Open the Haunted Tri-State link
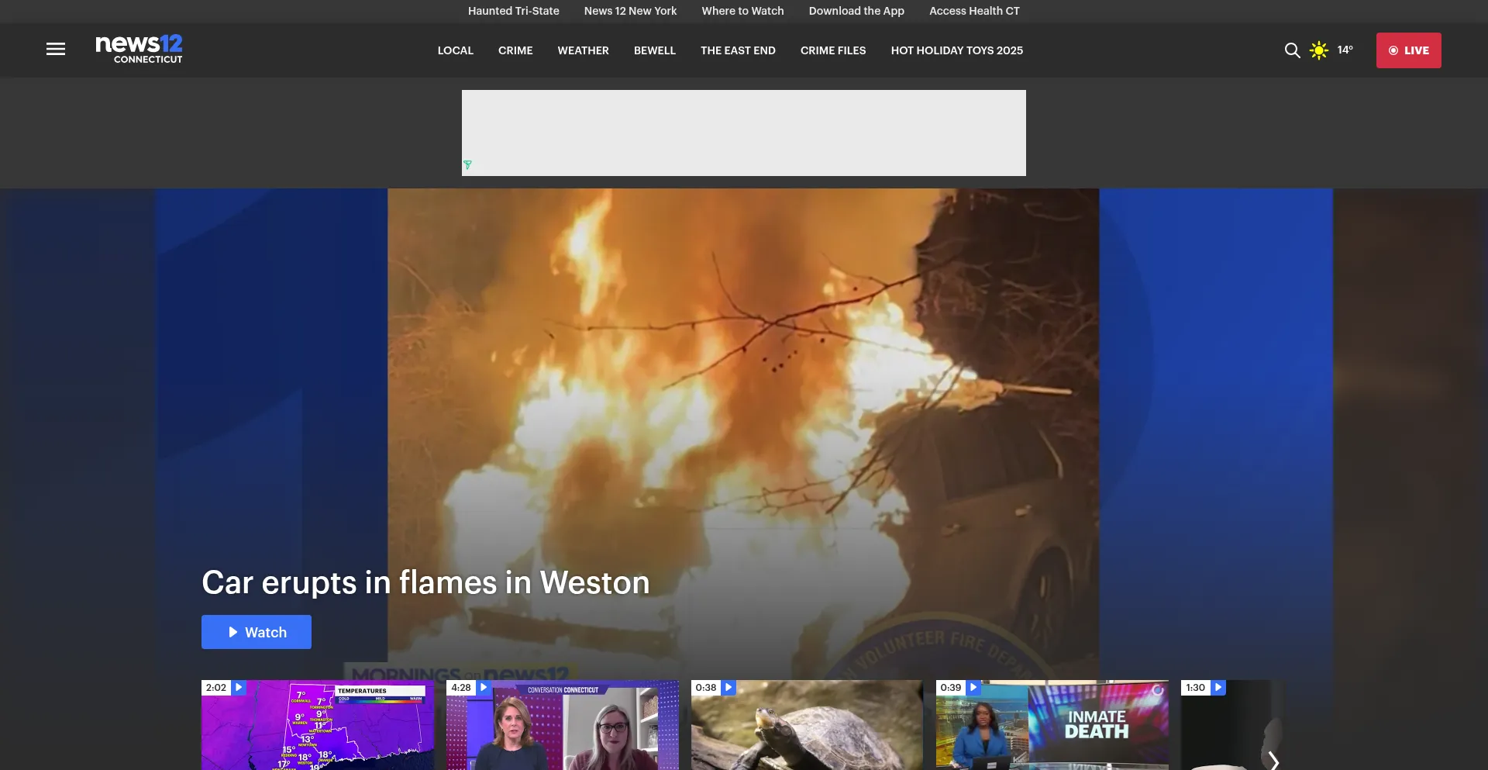Viewport: 1488px width, 770px height. pyautogui.click(x=513, y=11)
